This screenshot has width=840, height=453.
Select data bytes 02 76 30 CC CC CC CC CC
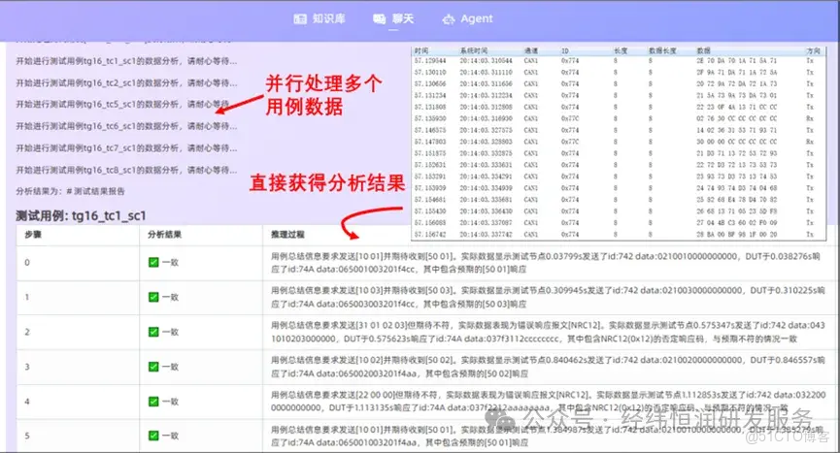(737, 118)
